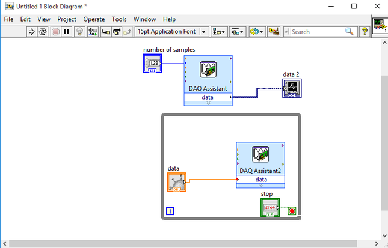Click the Pause button

(66, 32)
